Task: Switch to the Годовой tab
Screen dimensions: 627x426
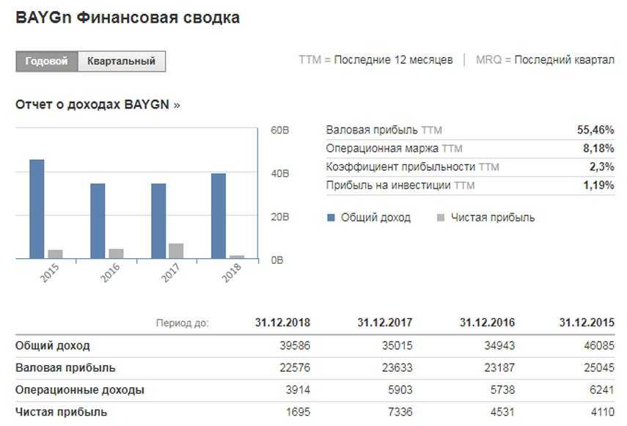Action: click(x=46, y=62)
